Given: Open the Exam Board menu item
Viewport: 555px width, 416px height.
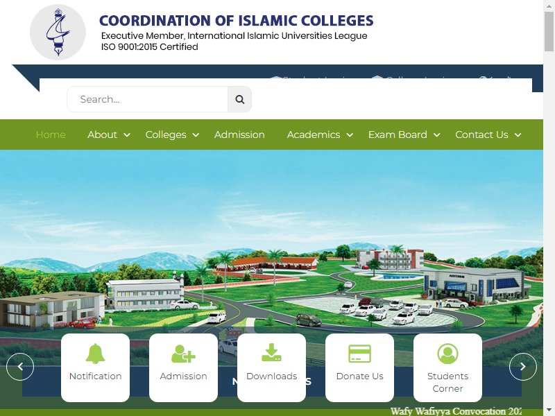Looking at the screenshot, I should (x=398, y=135).
